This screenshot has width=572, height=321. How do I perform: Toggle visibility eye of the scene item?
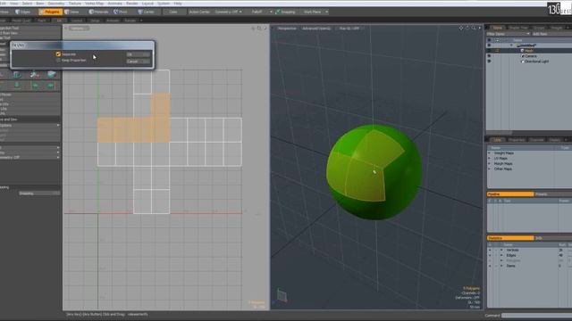point(489,45)
